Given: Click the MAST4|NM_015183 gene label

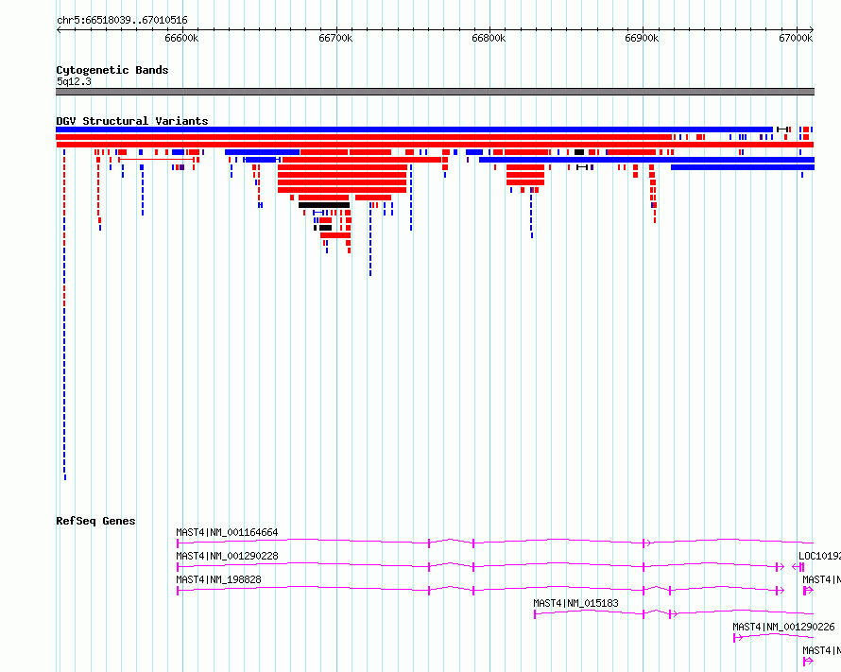Looking at the screenshot, I should [x=575, y=603].
